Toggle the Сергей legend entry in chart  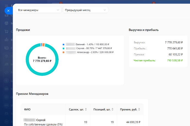pyautogui.click(x=88, y=48)
